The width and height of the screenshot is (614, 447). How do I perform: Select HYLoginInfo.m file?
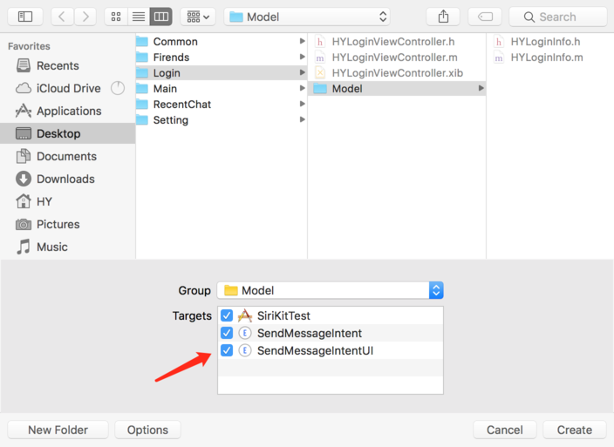pos(550,58)
